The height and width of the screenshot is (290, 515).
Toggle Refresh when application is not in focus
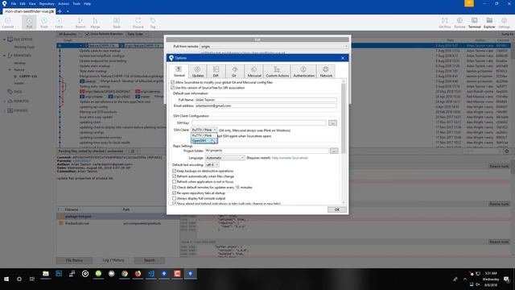[x=174, y=181]
